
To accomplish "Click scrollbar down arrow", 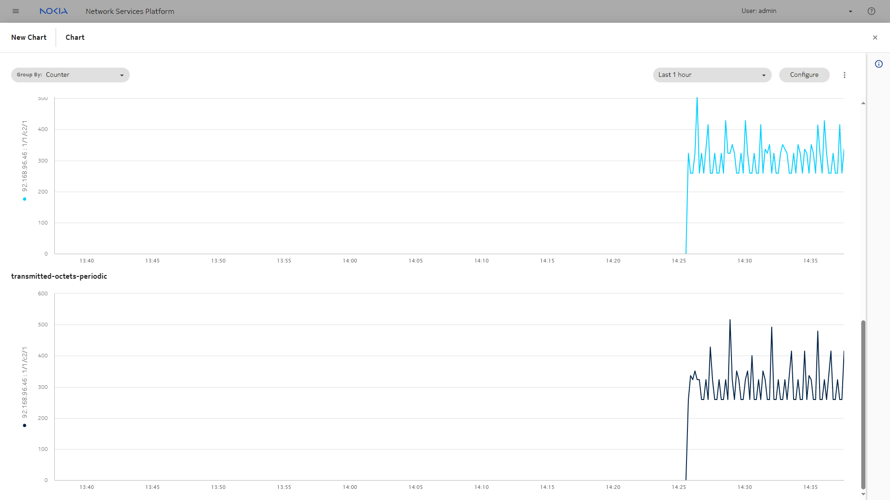I will 863,494.
